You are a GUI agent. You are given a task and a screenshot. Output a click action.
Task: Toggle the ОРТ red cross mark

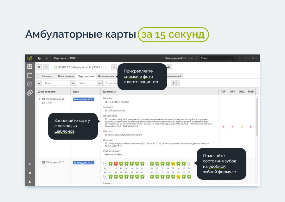(x=232, y=127)
